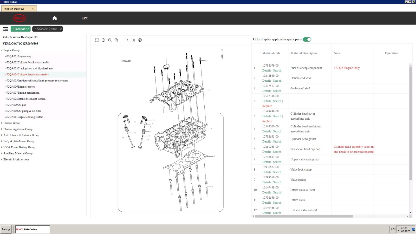Open 472QA007Timing mechanism
Image resolution: width=416 pixels, height=234 pixels.
pyautogui.click(x=22, y=93)
